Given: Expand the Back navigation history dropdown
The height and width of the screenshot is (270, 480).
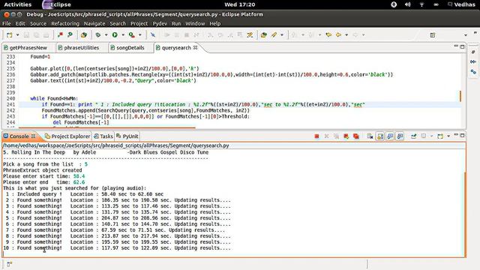Looking at the screenshot, I should tap(346, 35).
